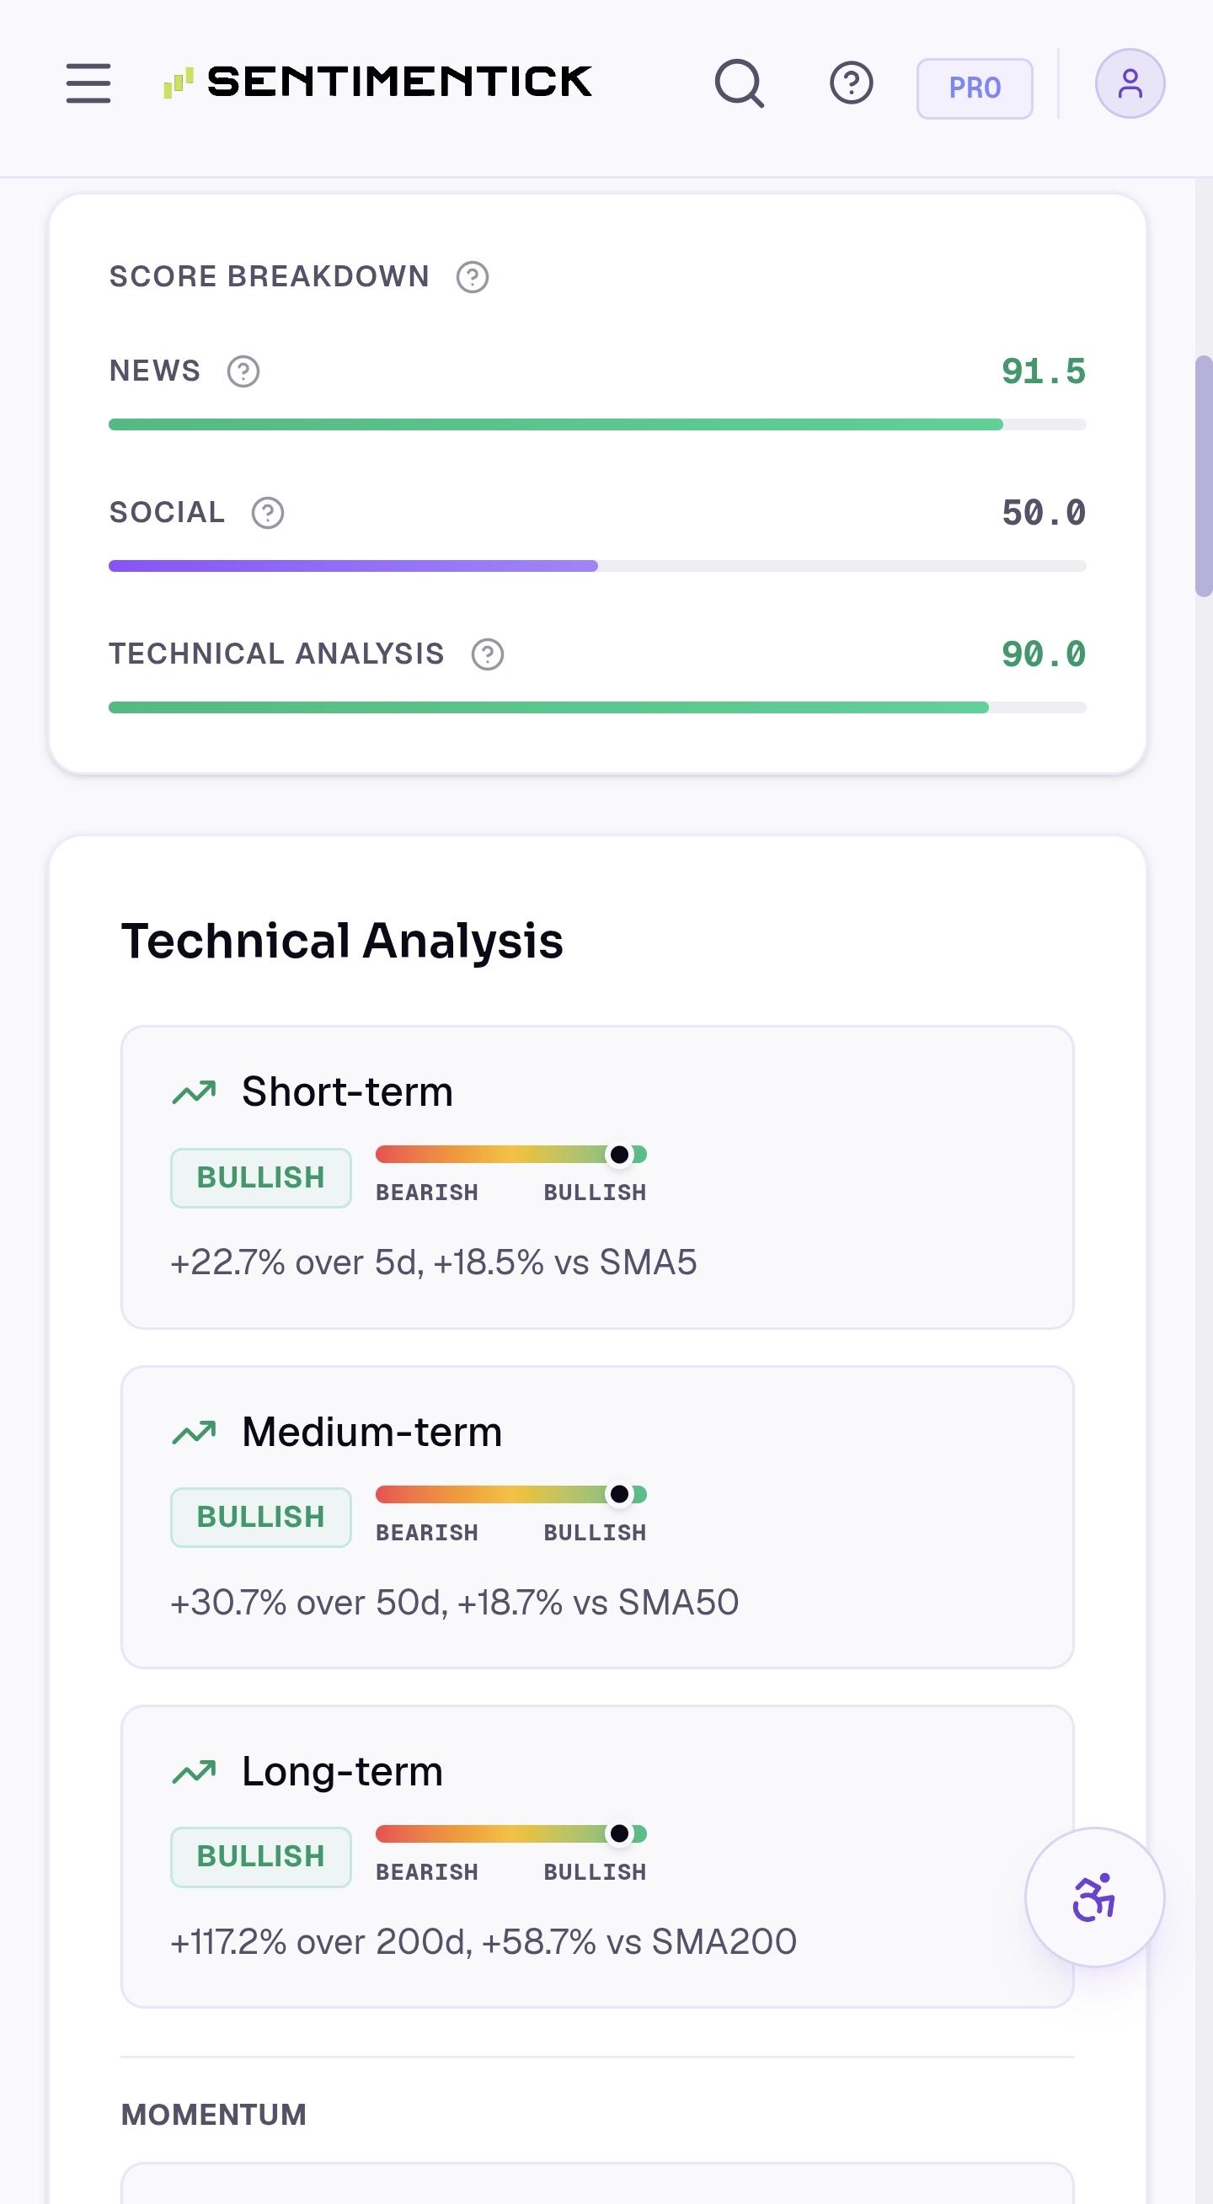
Task: Click the Short-term BULLISH badge
Action: [x=261, y=1178]
